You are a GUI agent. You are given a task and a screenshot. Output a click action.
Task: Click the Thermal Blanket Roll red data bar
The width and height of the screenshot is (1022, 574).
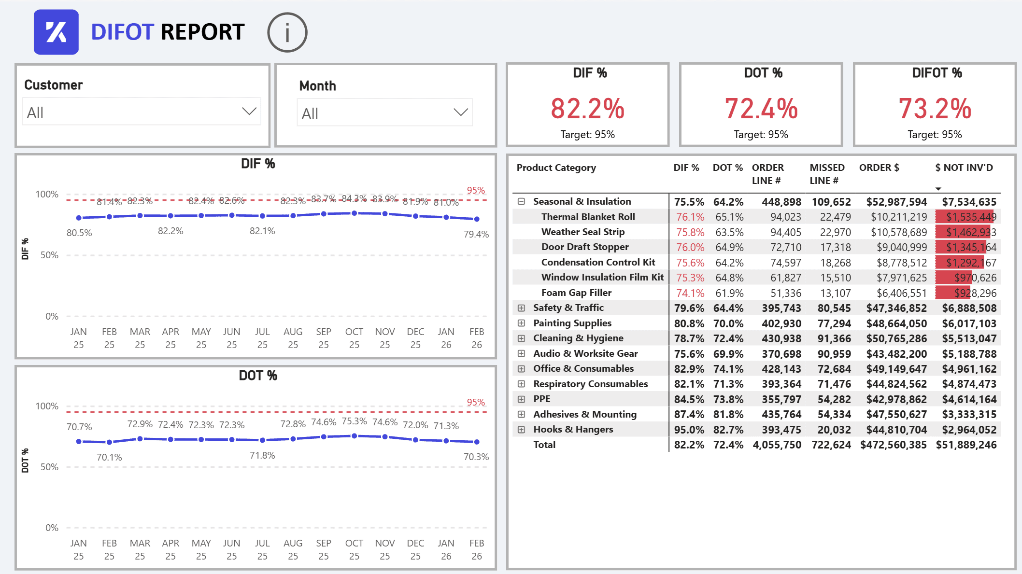pyautogui.click(x=964, y=217)
